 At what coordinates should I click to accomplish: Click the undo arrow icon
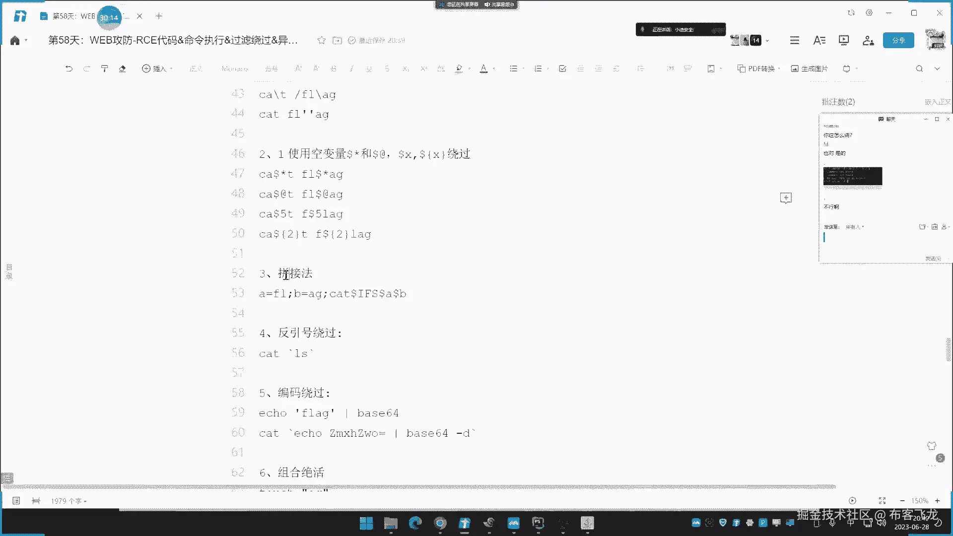coord(69,68)
